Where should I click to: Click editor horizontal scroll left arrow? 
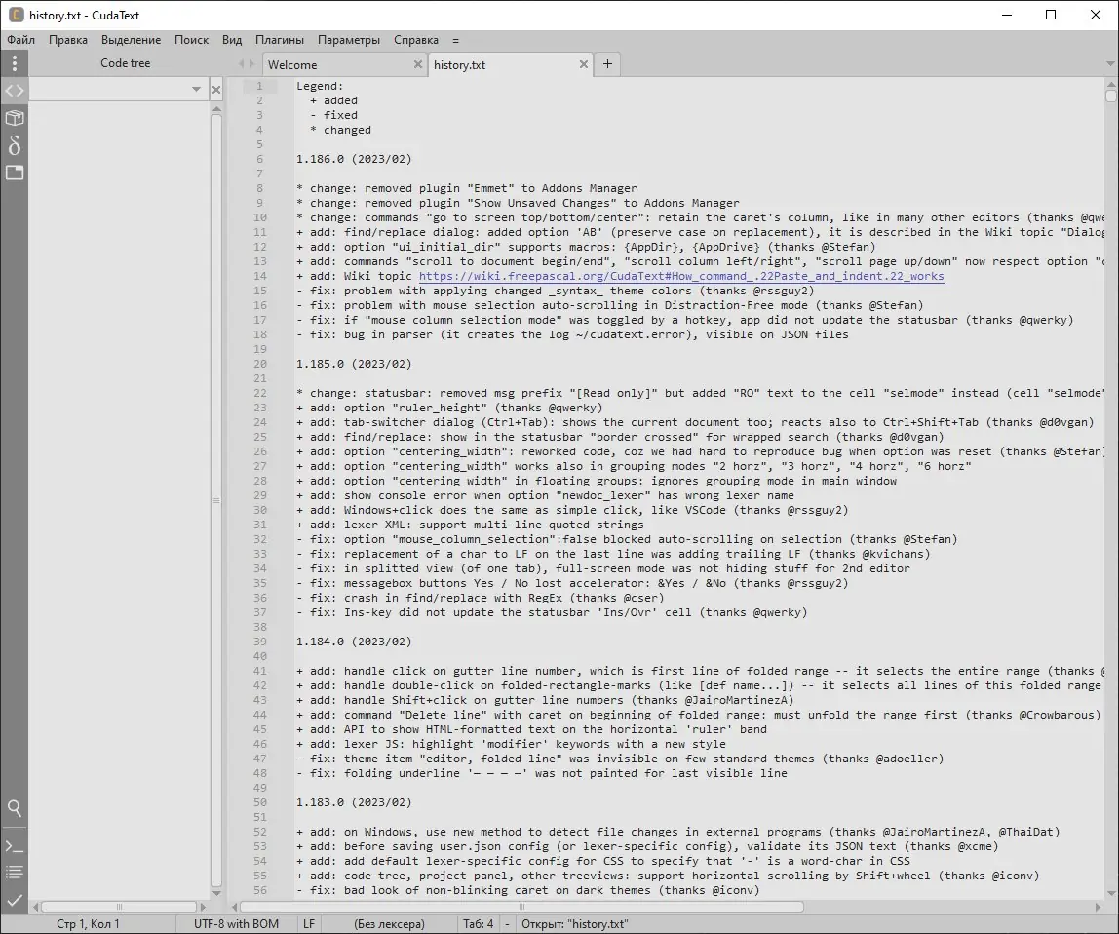(234, 907)
